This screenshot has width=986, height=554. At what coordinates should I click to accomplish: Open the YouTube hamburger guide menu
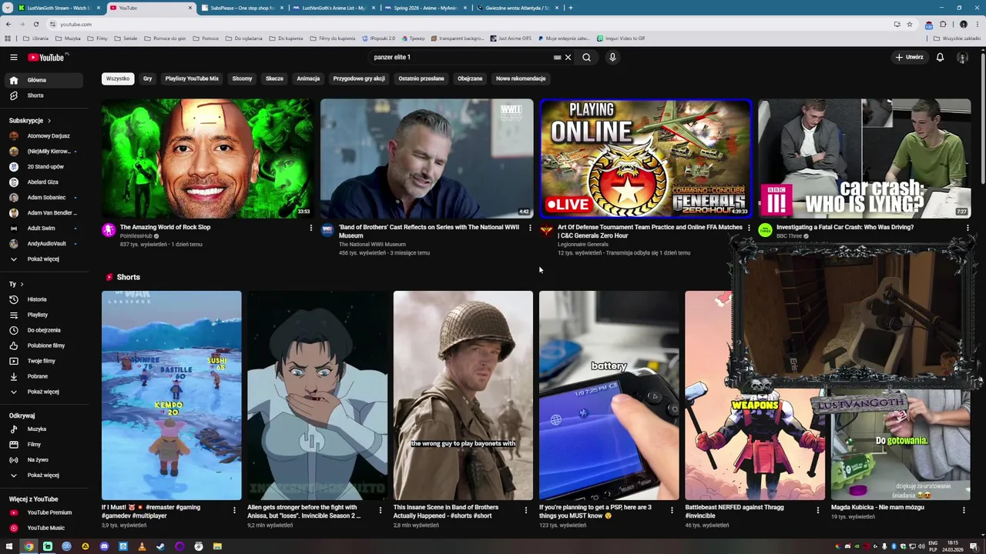click(x=13, y=57)
